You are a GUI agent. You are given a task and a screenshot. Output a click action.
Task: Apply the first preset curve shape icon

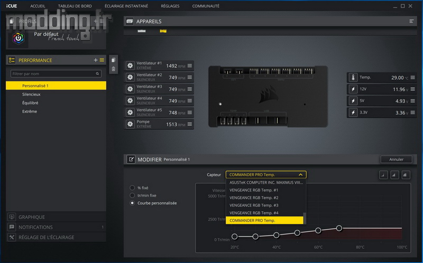(383, 175)
